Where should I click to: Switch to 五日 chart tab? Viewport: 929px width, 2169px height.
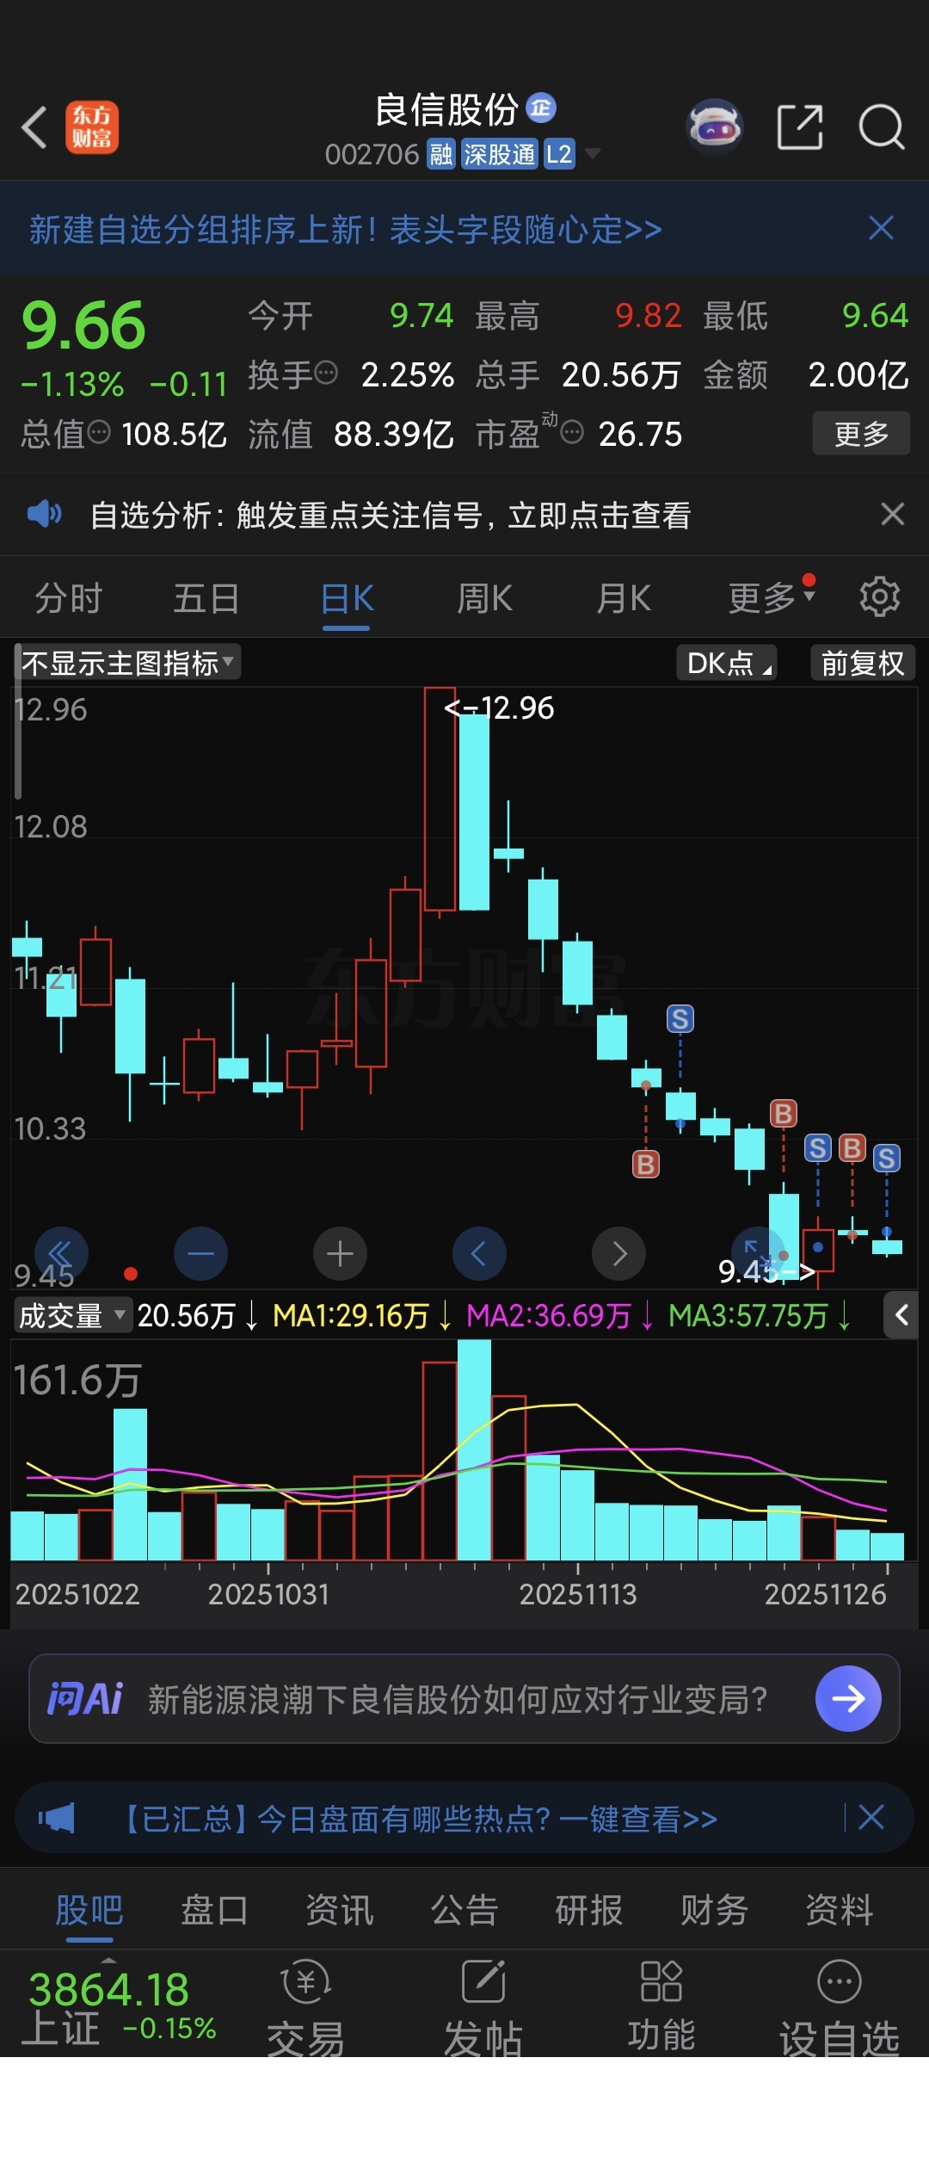(206, 598)
